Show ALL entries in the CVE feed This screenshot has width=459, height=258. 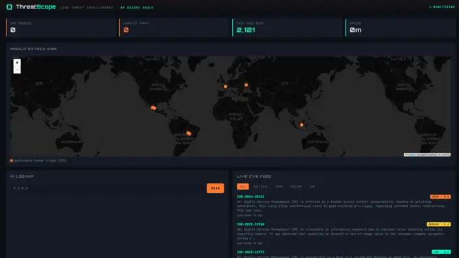tap(243, 186)
